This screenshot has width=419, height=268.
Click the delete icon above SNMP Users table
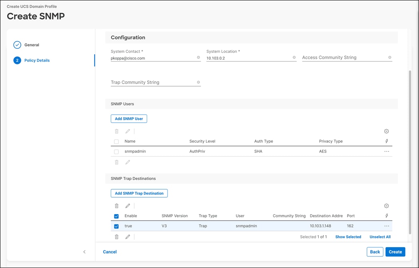pos(116,131)
